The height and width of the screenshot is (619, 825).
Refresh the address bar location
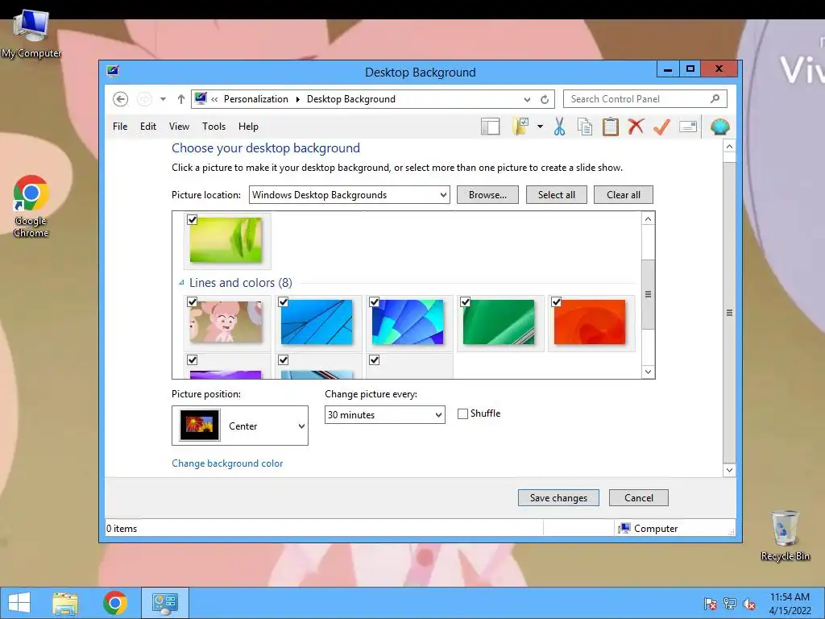point(545,99)
